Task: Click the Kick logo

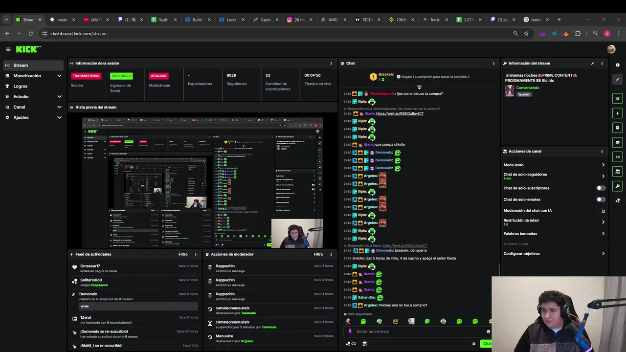Action: click(29, 49)
